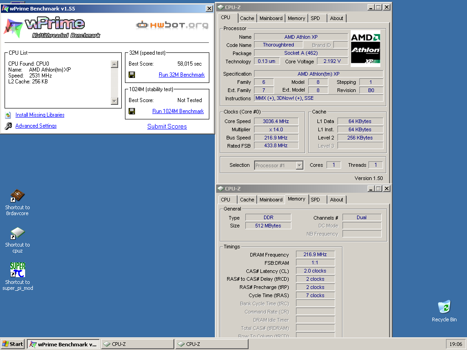
Task: Open the 8rdavcore desktop shortcut icon
Action: tap(17, 196)
